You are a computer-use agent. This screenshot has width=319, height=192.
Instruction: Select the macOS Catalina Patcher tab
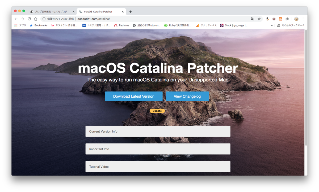click(x=101, y=12)
